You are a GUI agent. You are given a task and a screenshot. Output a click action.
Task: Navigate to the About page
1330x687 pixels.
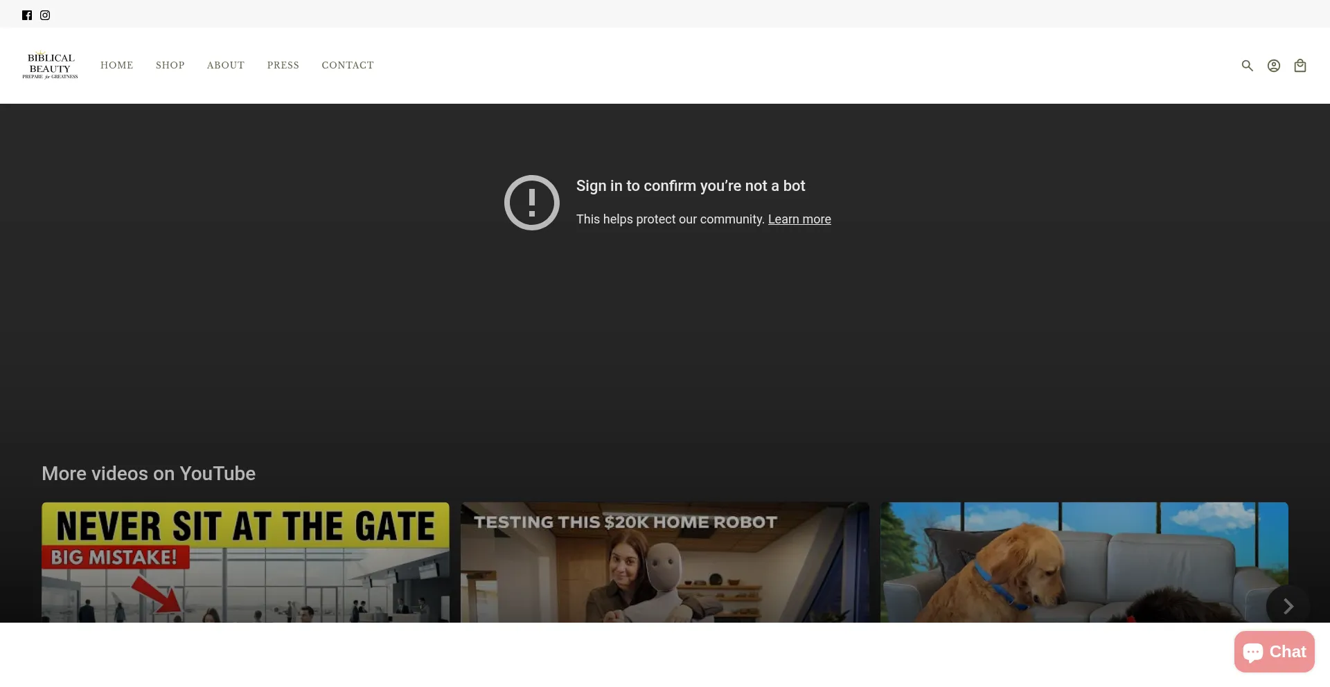point(225,66)
